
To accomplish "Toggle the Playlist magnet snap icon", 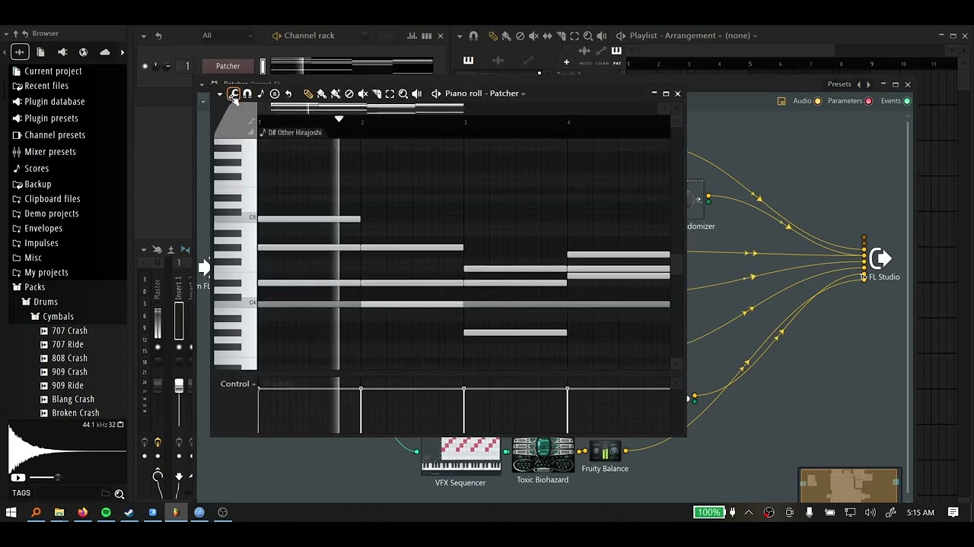I will click(474, 36).
